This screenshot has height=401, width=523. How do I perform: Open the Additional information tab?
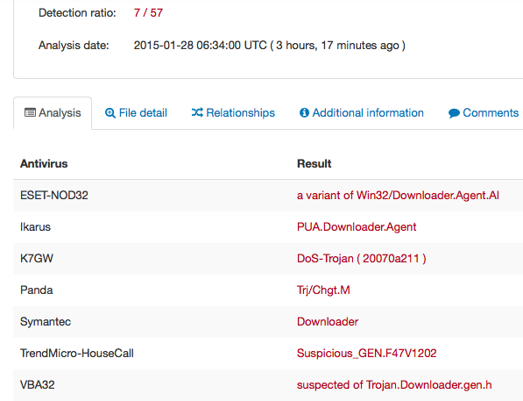[362, 113]
